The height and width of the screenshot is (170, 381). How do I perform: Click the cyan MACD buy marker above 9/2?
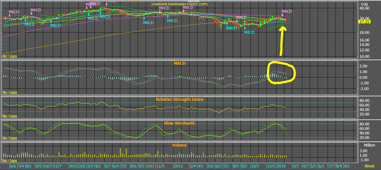coord(249,32)
